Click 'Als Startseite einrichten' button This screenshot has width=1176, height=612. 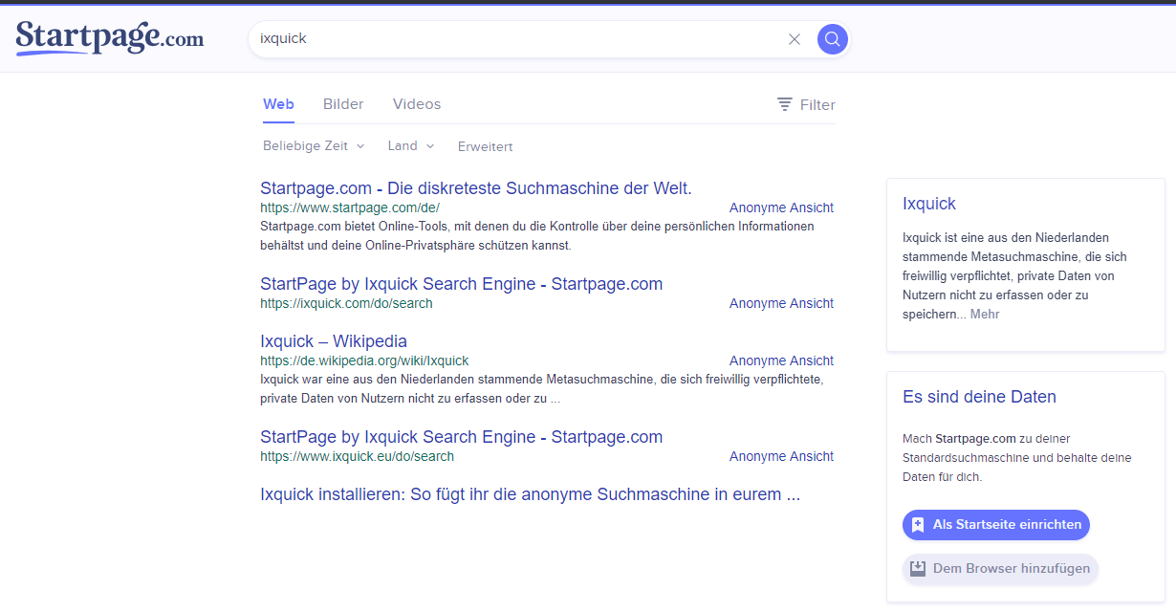click(996, 525)
